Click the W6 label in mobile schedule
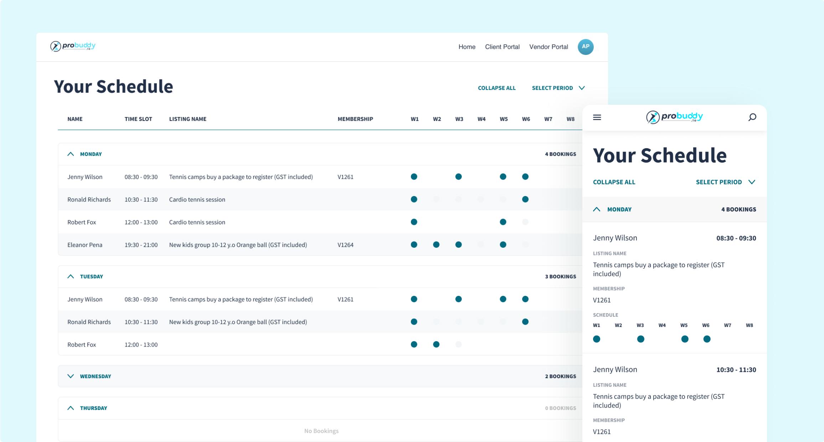 706,325
